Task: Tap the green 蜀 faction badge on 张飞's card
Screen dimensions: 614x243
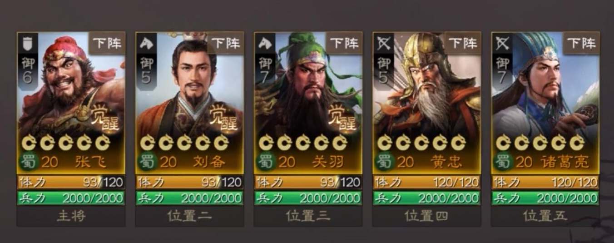Action: pyautogui.click(x=29, y=162)
